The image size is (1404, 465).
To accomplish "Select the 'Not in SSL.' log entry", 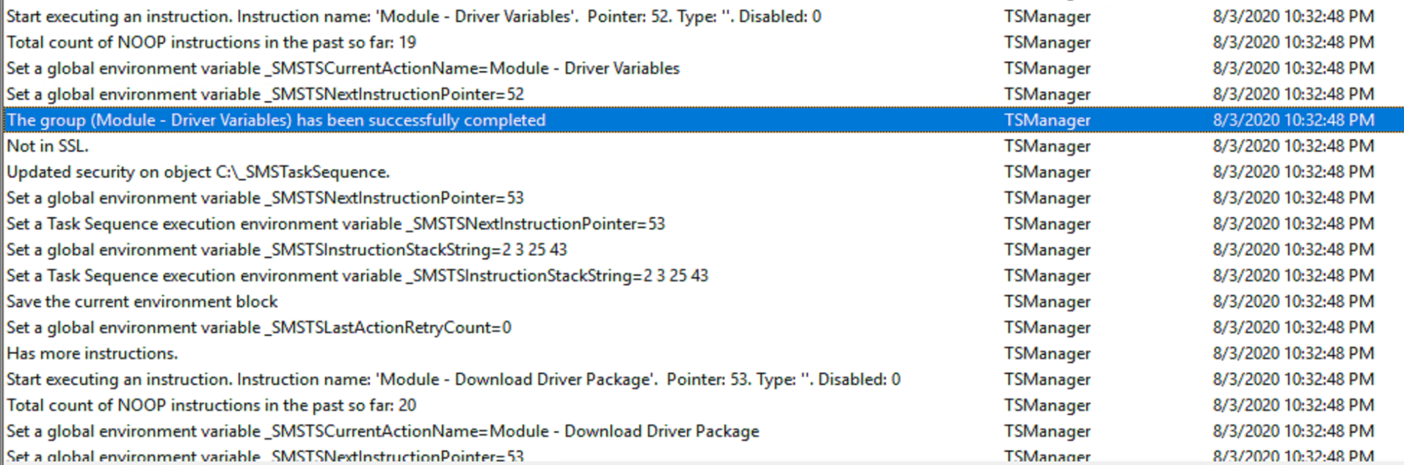I will coord(48,146).
